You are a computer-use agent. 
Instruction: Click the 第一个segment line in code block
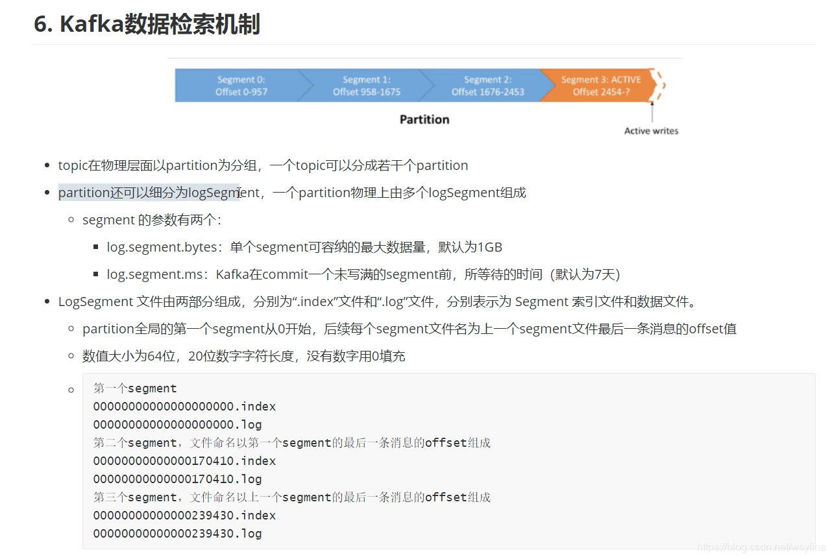pyautogui.click(x=135, y=387)
